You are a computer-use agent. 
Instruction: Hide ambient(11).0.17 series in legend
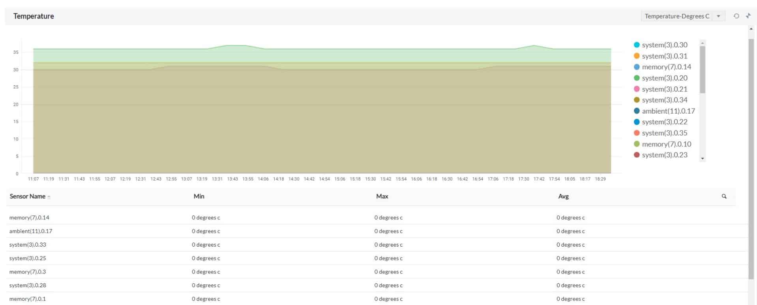pos(664,111)
